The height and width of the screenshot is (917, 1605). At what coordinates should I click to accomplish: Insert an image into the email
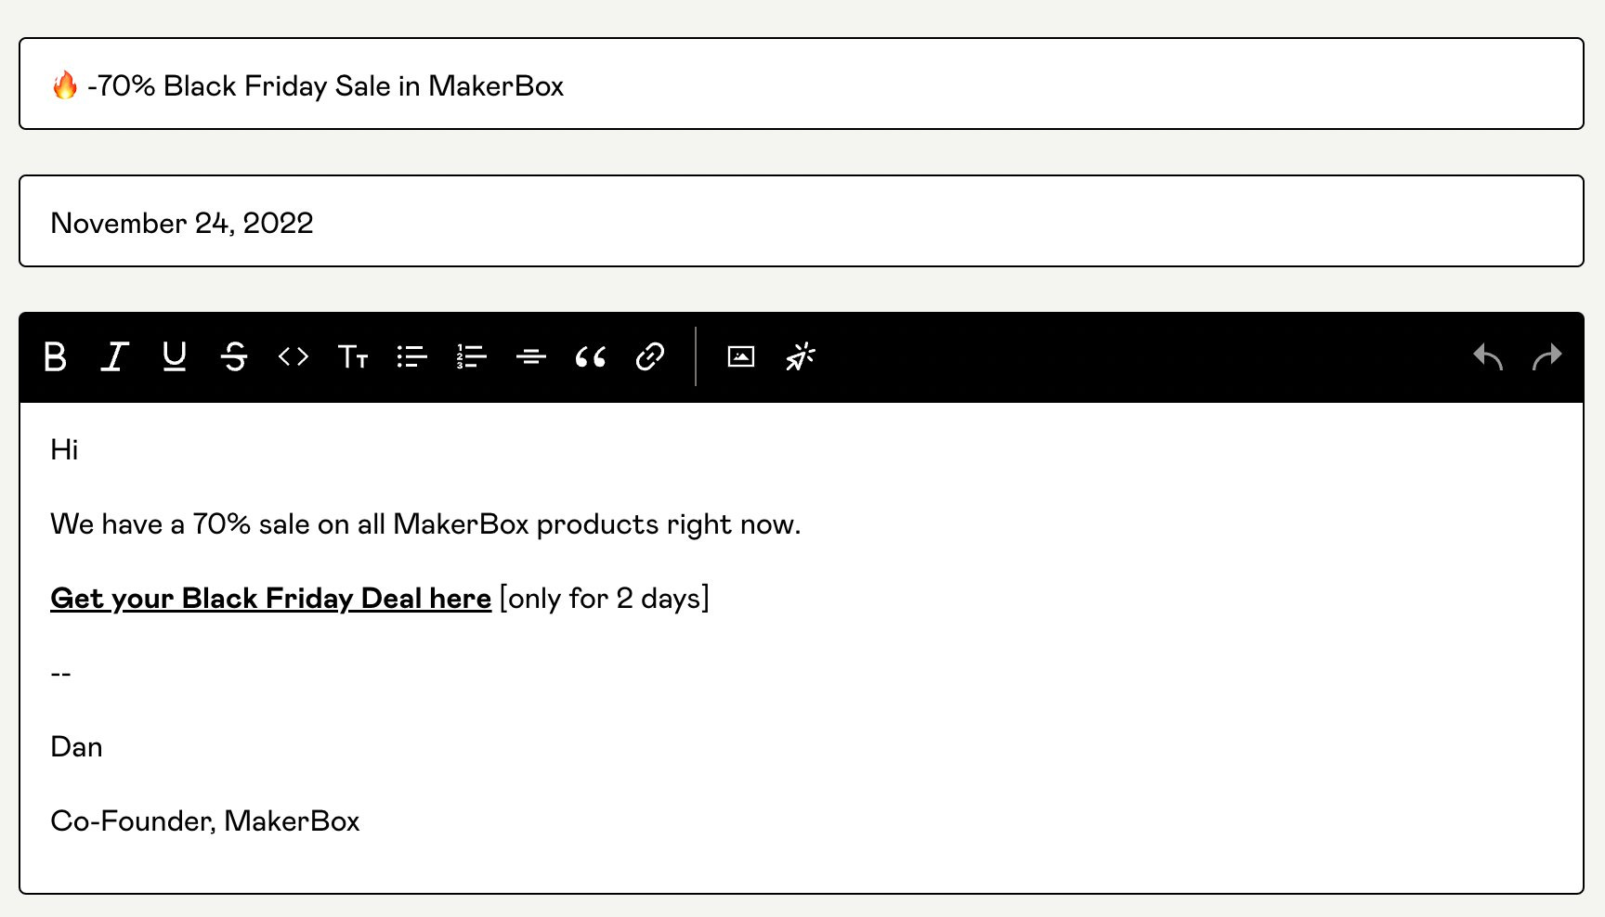(741, 356)
